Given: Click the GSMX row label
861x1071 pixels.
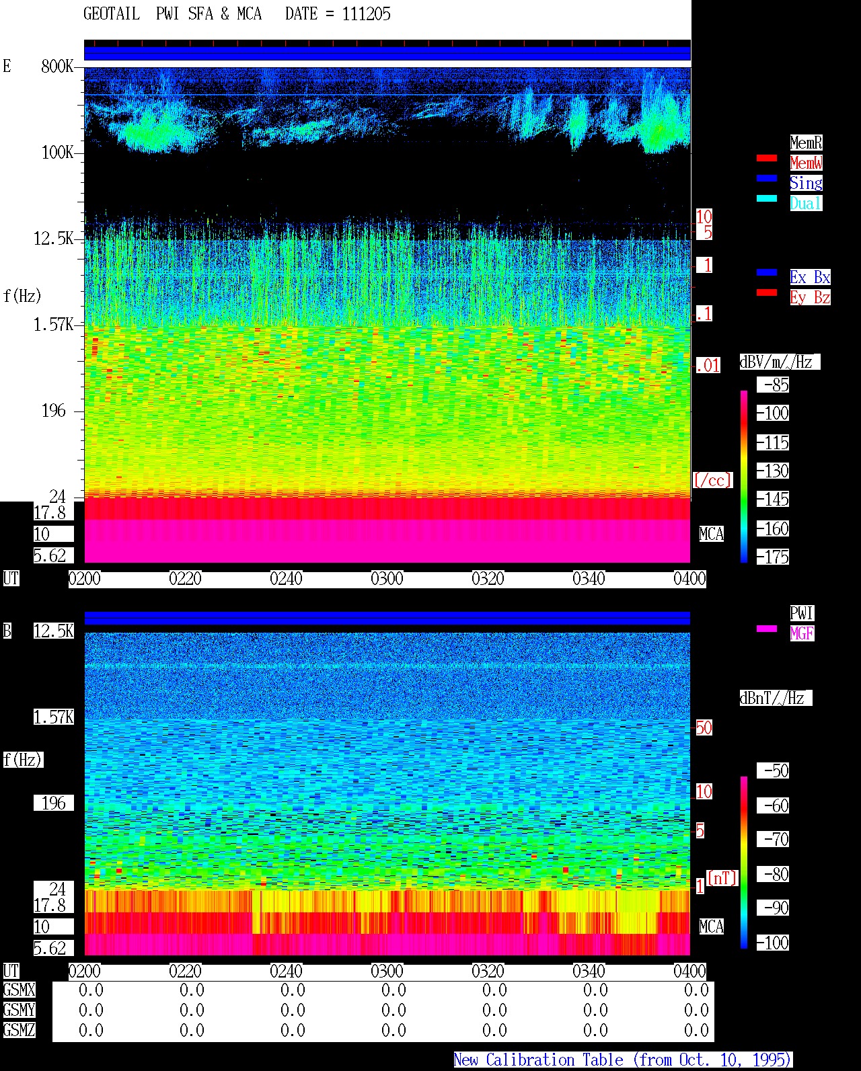Looking at the screenshot, I should point(19,990).
